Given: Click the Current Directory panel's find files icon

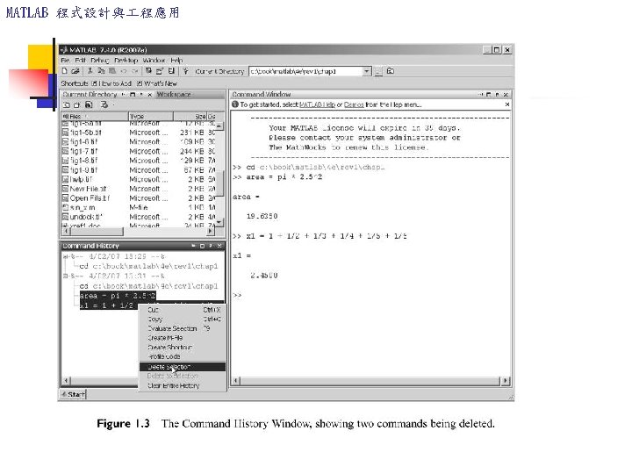Looking at the screenshot, I should 89,104.
